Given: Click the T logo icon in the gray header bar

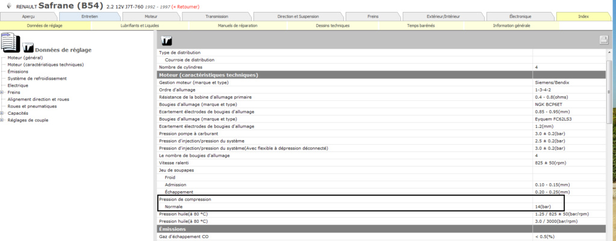Looking at the screenshot, I should pyautogui.click(x=167, y=41).
